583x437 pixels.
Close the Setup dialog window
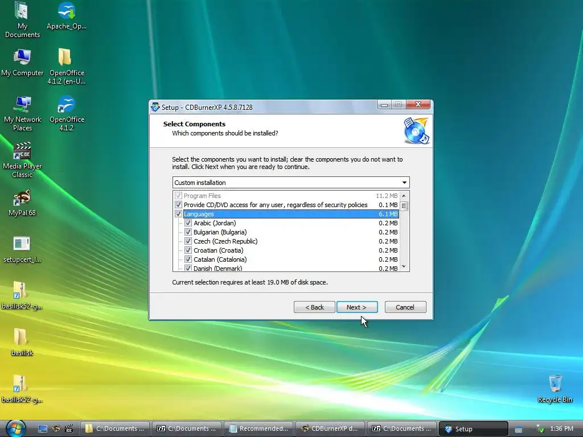tap(418, 105)
